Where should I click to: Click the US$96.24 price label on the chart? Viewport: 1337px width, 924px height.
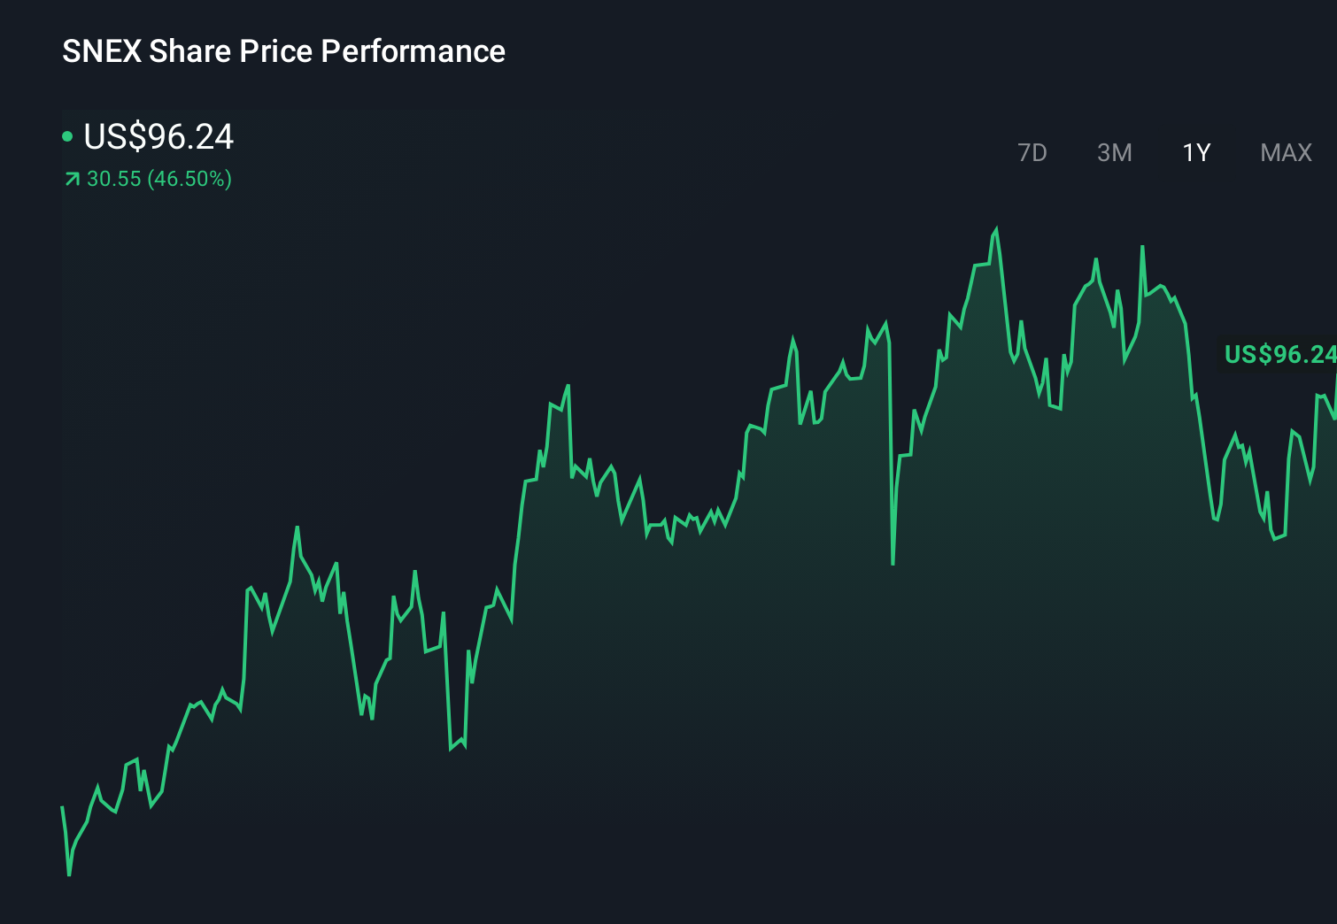tap(1280, 354)
